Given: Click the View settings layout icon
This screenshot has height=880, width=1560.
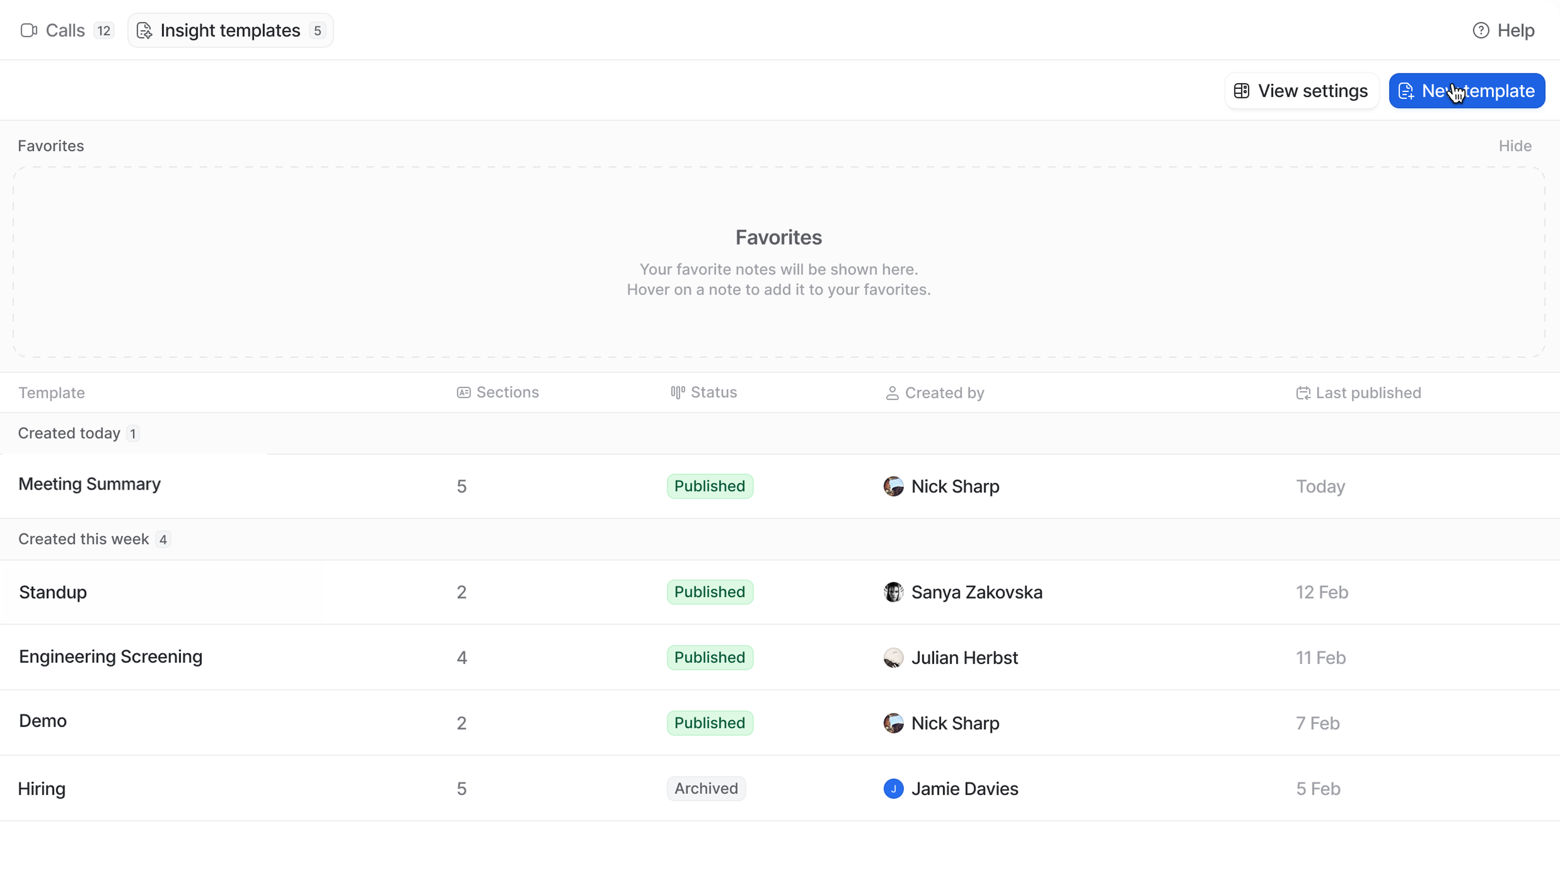Looking at the screenshot, I should pos(1241,91).
